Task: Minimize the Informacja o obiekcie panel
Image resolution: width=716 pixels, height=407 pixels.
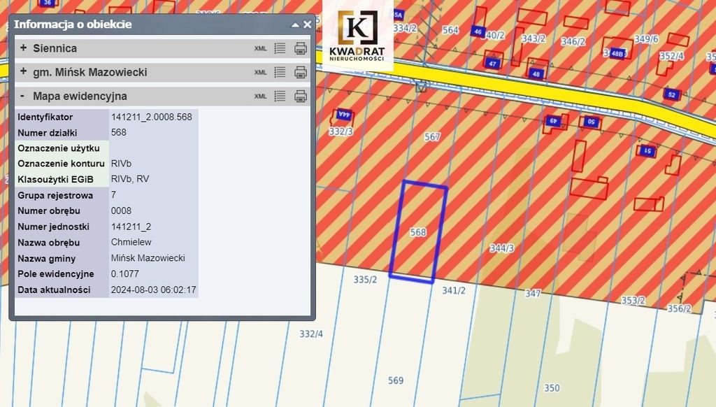Action: click(295, 24)
